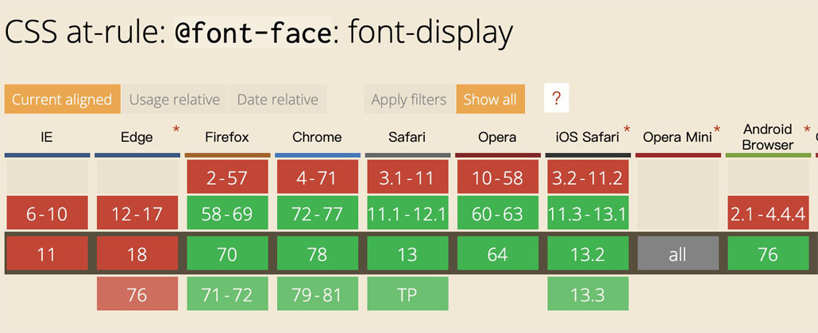818x333 pixels.
Task: Select the Opera Mini all cell
Action: coord(677,253)
